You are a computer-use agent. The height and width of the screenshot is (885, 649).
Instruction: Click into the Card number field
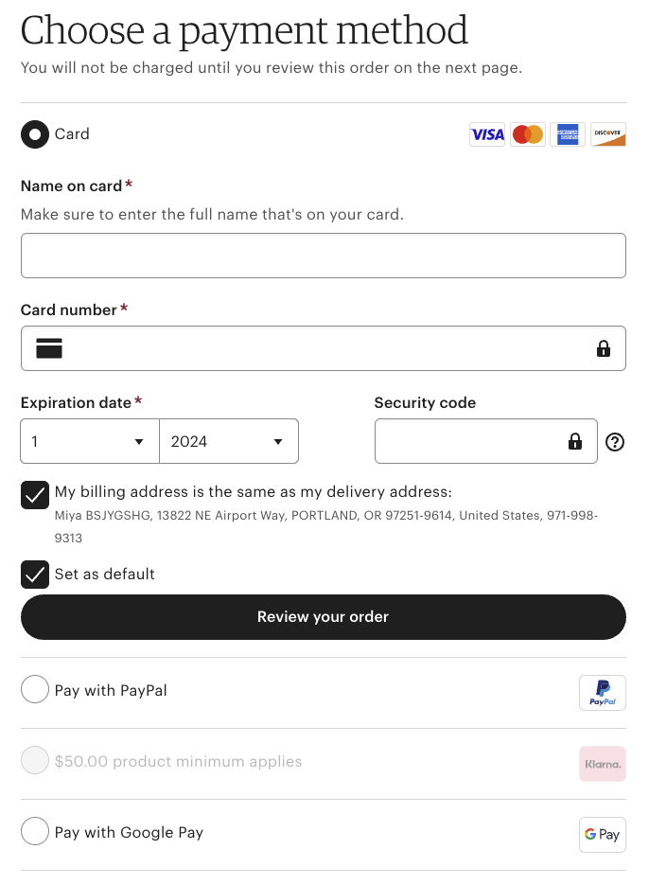point(324,348)
